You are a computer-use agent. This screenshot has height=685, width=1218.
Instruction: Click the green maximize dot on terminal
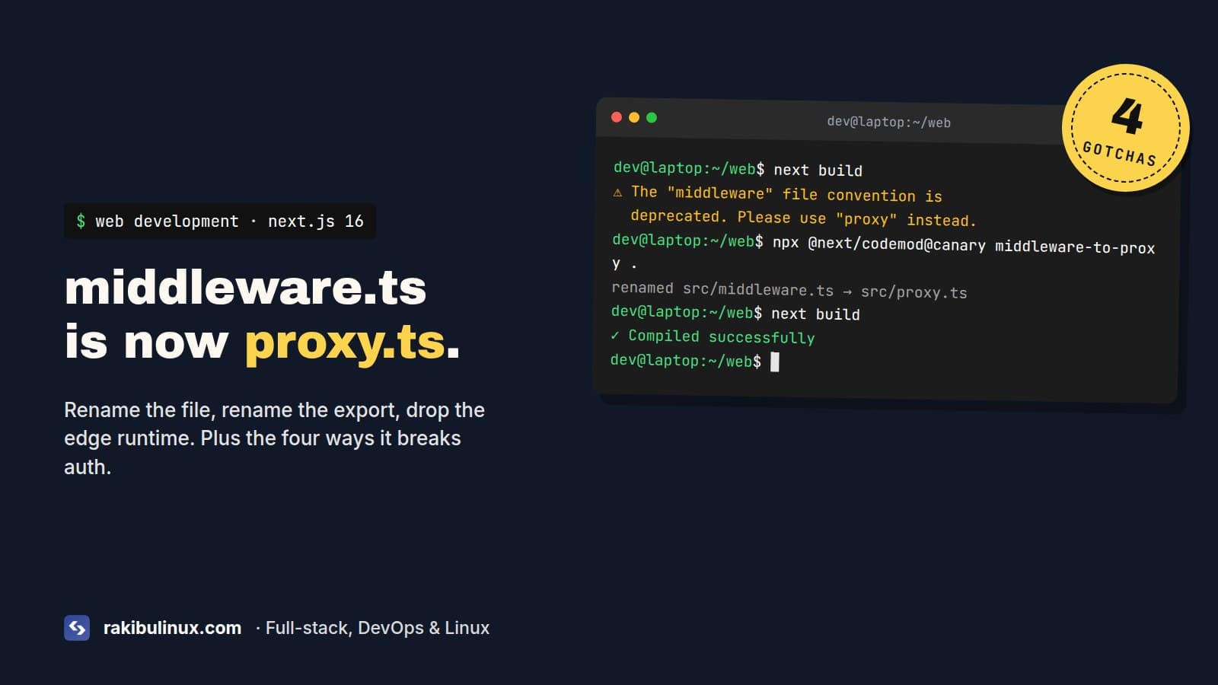tap(652, 117)
